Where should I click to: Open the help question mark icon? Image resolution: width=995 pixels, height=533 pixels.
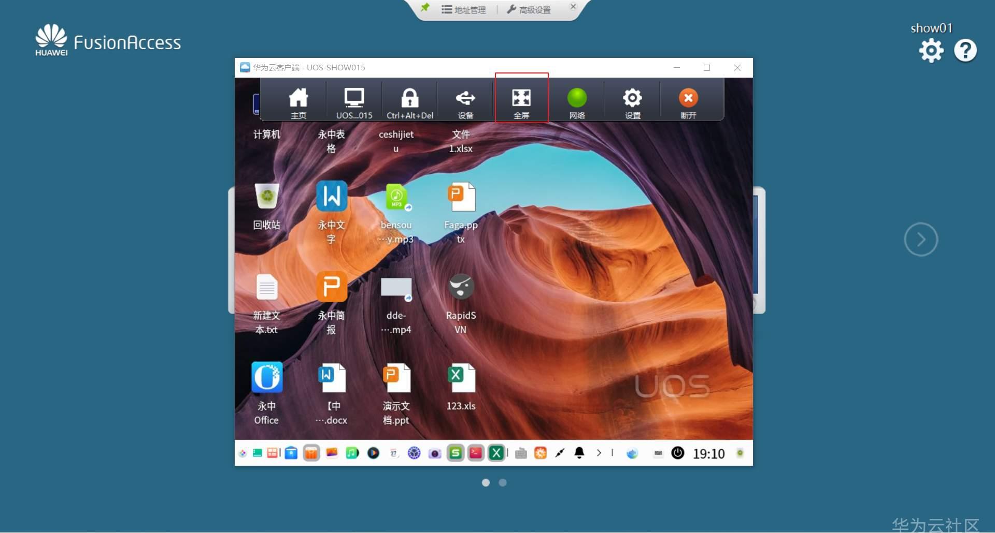[x=965, y=51]
